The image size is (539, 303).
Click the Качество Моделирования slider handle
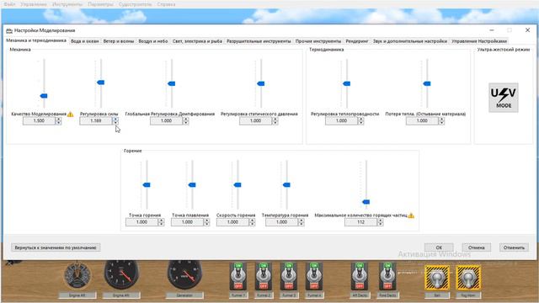(44, 96)
